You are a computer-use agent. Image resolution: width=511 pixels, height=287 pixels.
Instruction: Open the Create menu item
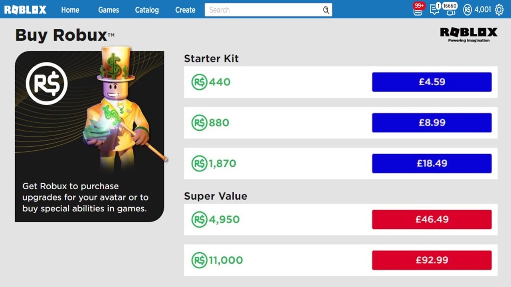[x=185, y=10]
